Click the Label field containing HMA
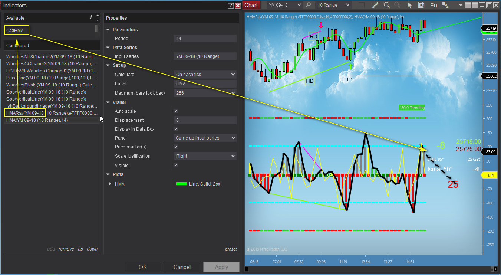The width and height of the screenshot is (501, 275). (x=205, y=84)
